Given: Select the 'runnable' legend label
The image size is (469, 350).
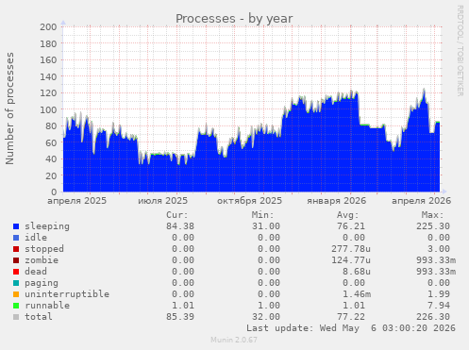Looking at the screenshot, I should [x=47, y=306].
